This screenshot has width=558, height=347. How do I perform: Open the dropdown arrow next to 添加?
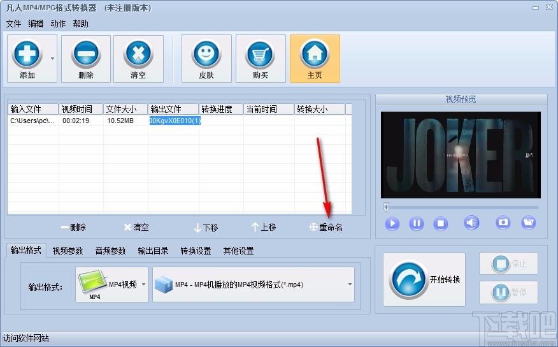[52, 59]
